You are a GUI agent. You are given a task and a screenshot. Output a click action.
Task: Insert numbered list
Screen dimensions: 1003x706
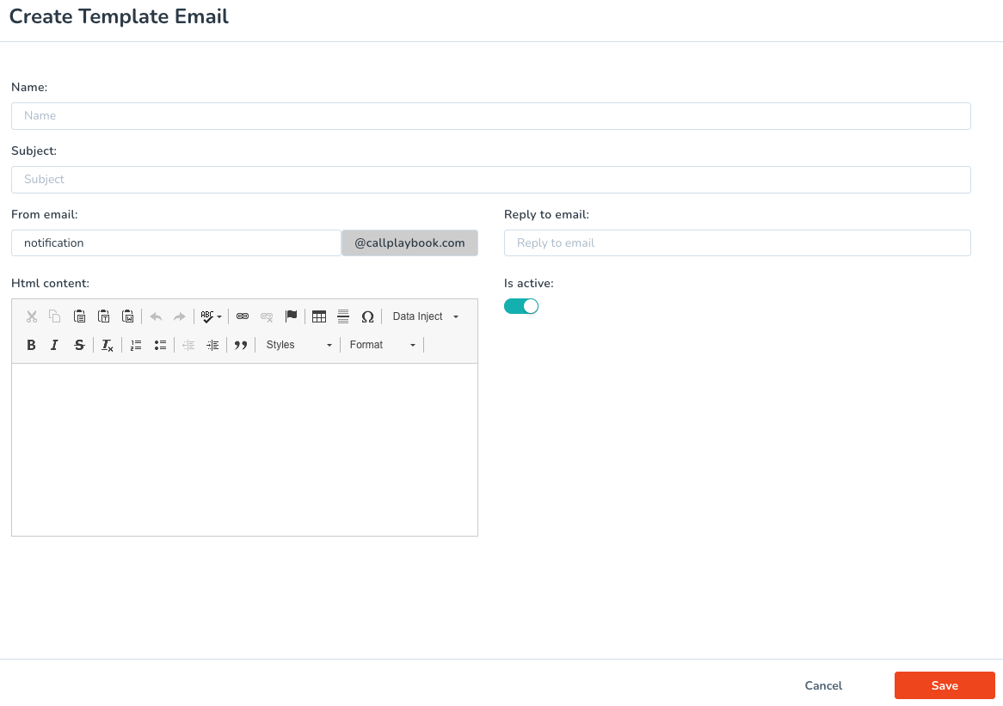pos(136,346)
